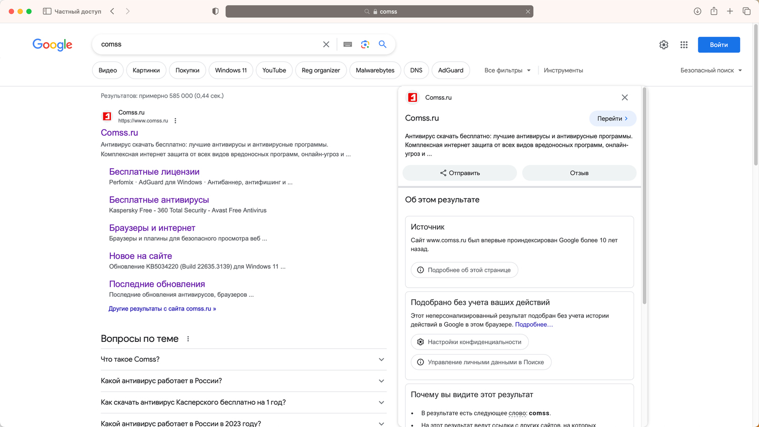759x427 pixels.
Task: Show Safari downloads
Action: (x=697, y=11)
